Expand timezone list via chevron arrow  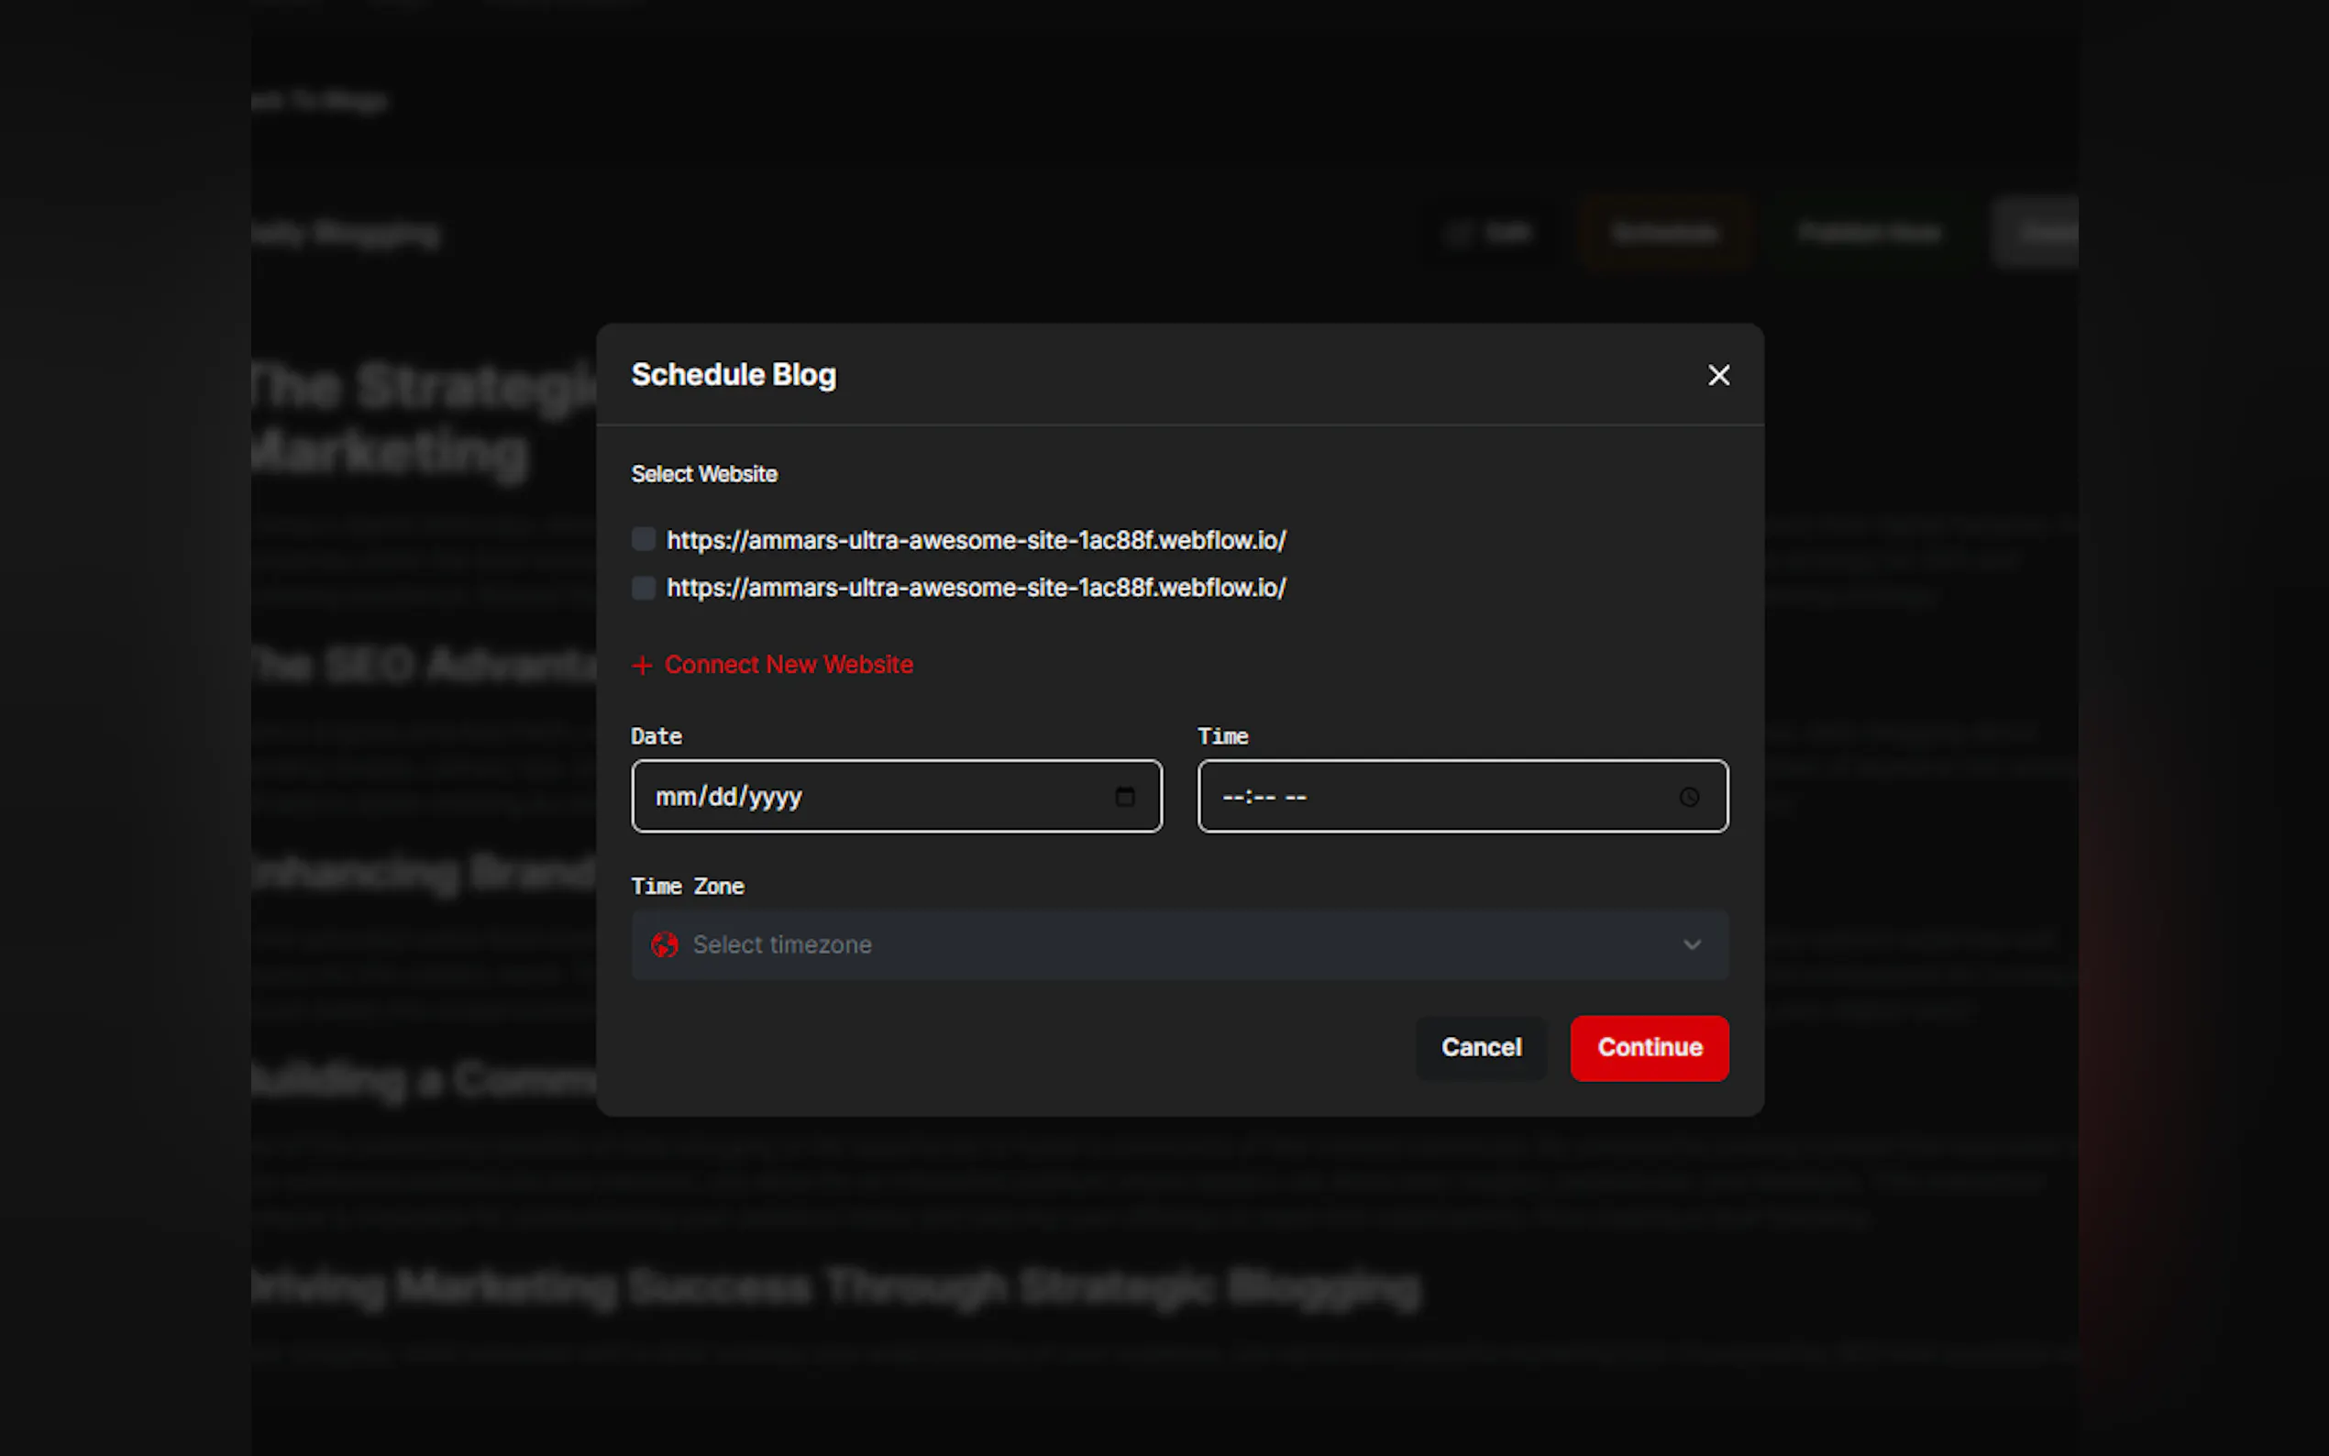(1692, 944)
